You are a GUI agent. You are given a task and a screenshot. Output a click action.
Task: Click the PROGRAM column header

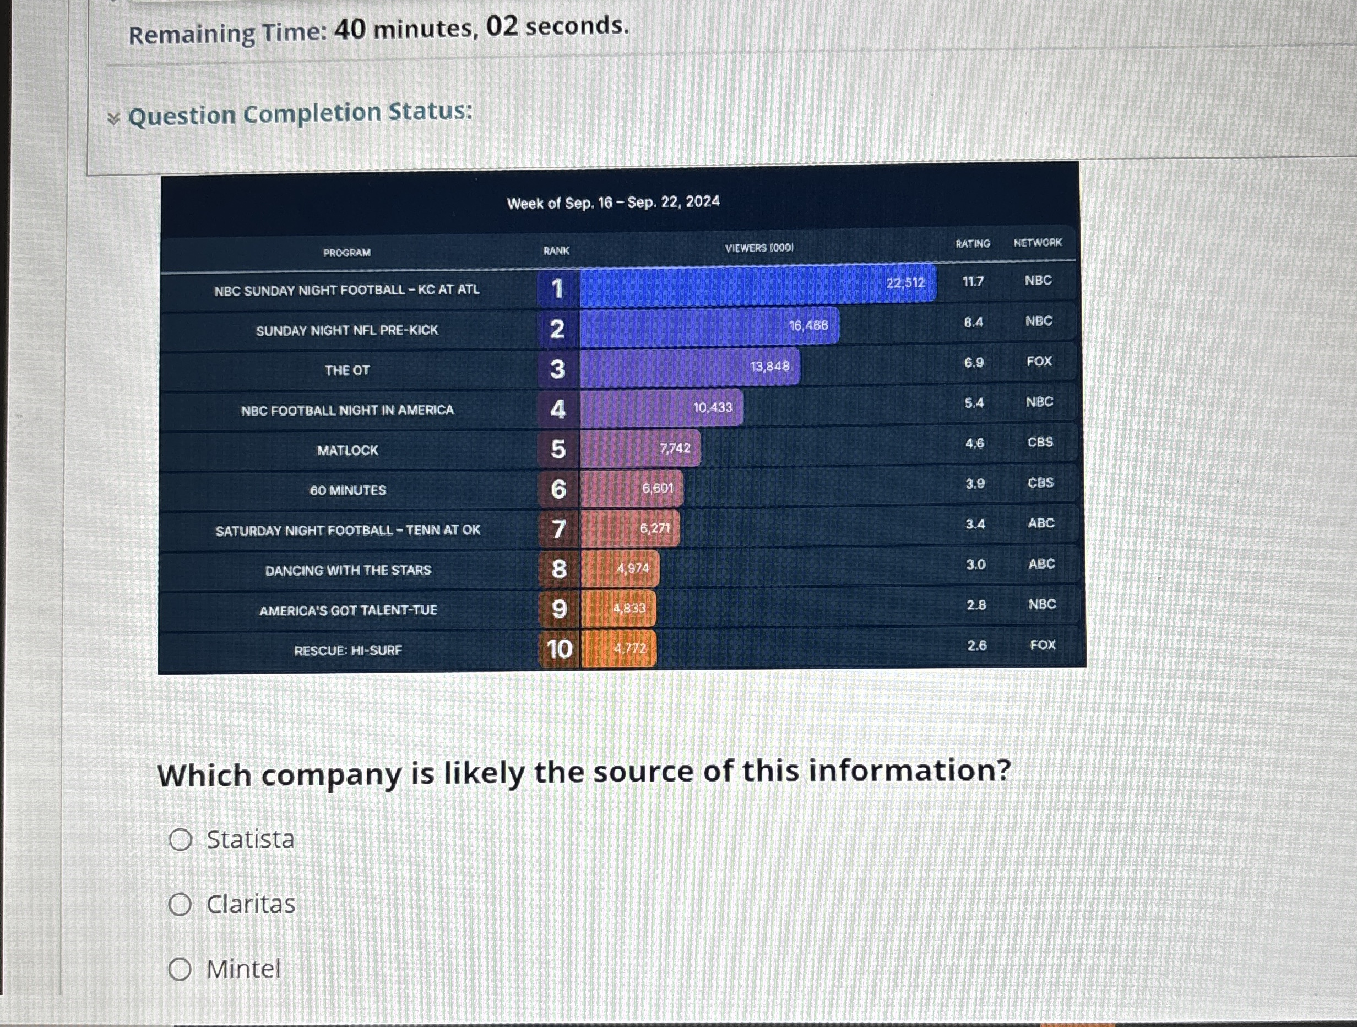[346, 253]
